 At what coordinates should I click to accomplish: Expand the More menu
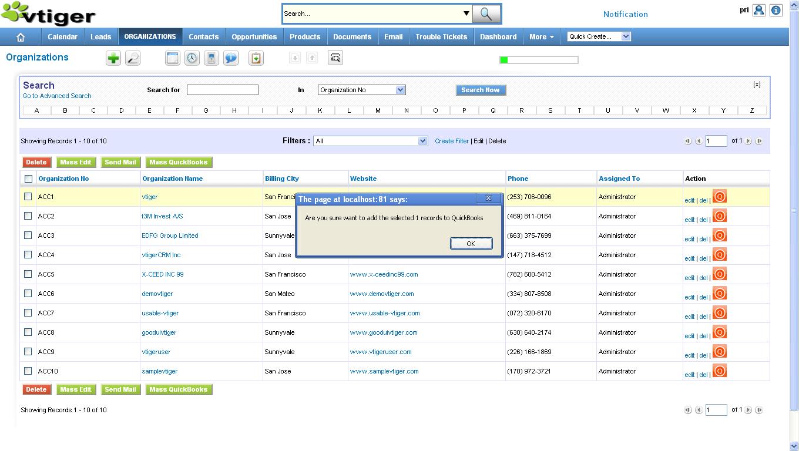pyautogui.click(x=541, y=36)
